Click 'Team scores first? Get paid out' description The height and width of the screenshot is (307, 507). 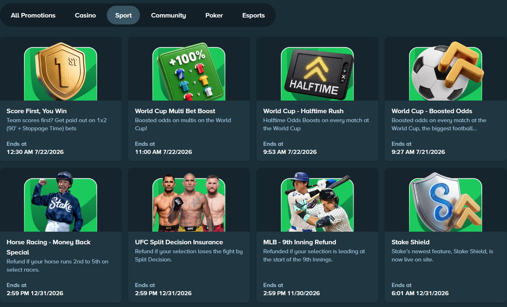[57, 125]
